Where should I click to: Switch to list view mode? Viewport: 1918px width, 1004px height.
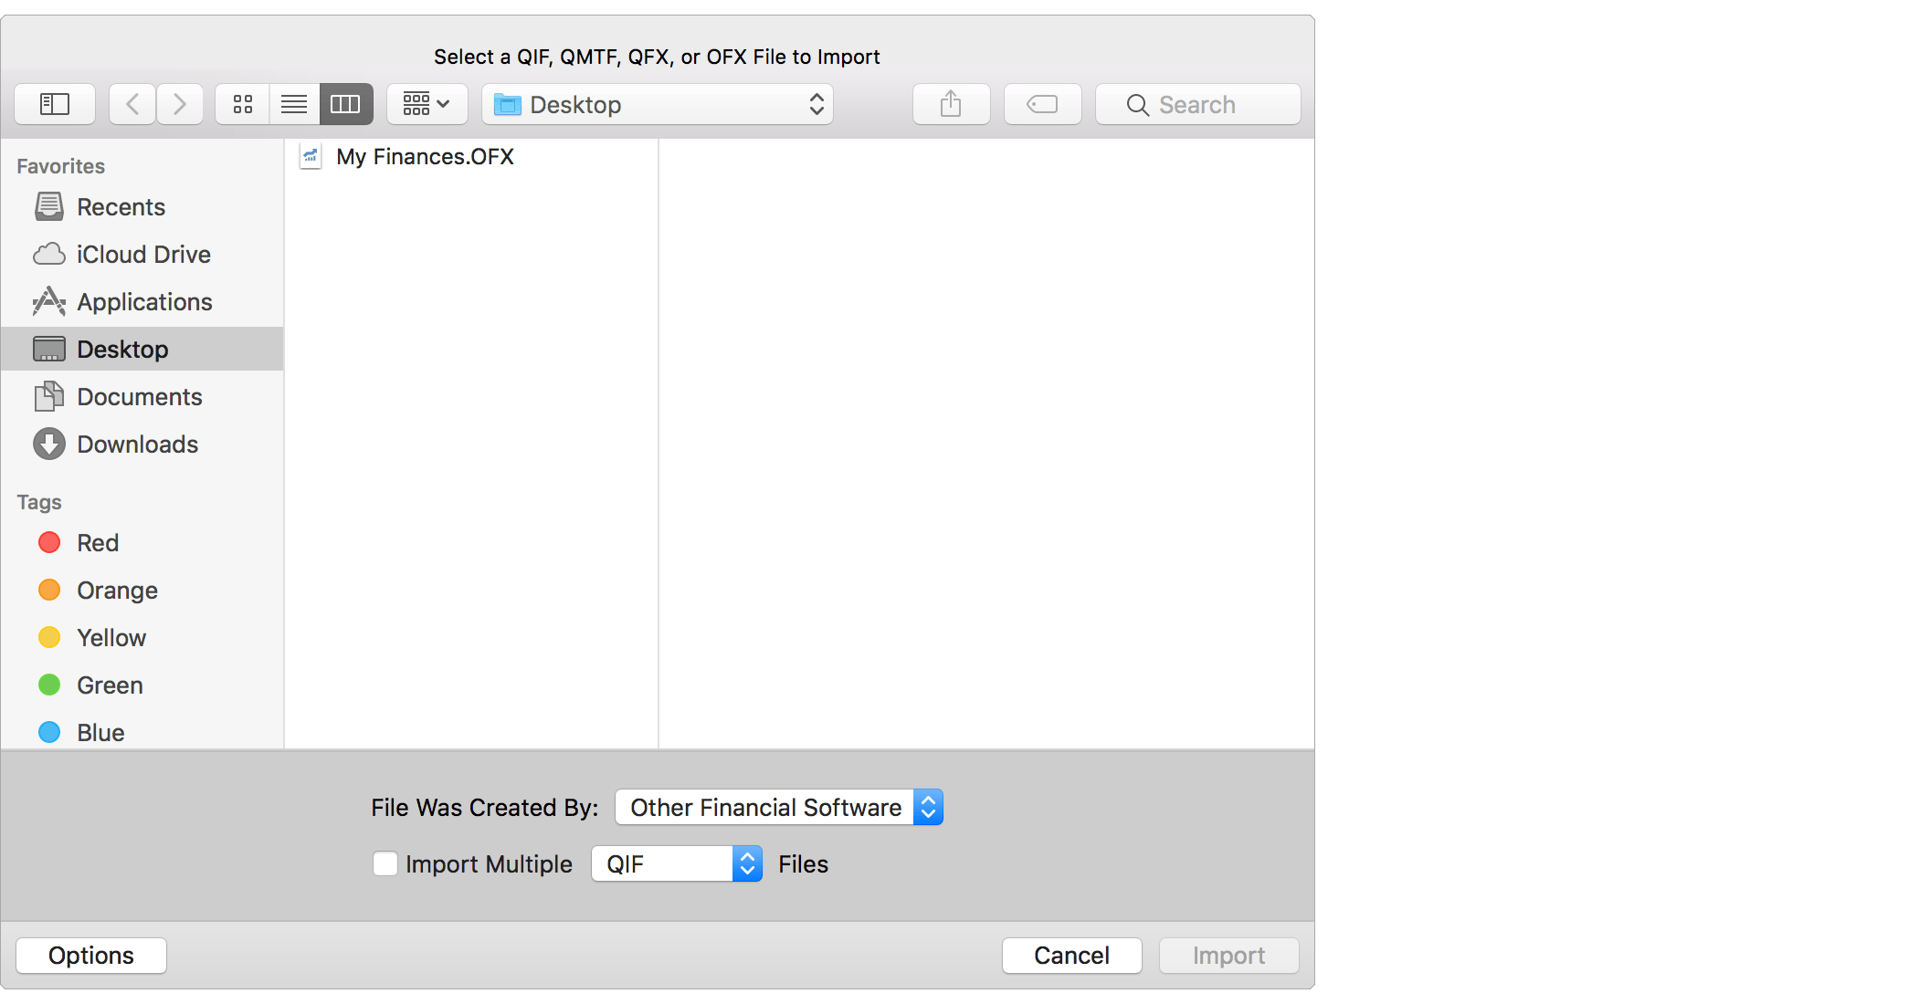pyautogui.click(x=293, y=104)
